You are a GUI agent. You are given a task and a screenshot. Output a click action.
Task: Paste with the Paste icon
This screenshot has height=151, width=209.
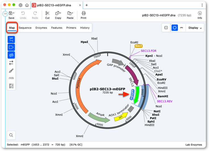[69, 13]
